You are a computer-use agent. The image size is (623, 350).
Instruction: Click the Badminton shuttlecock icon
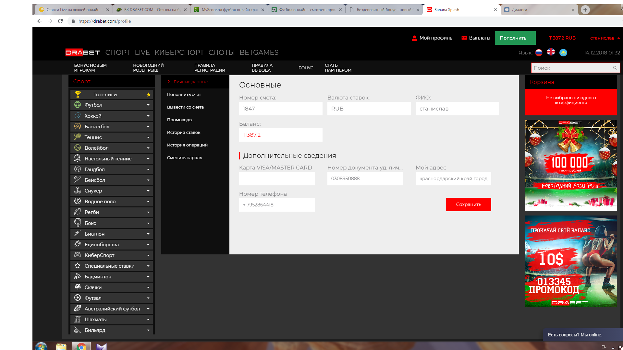pyautogui.click(x=78, y=276)
